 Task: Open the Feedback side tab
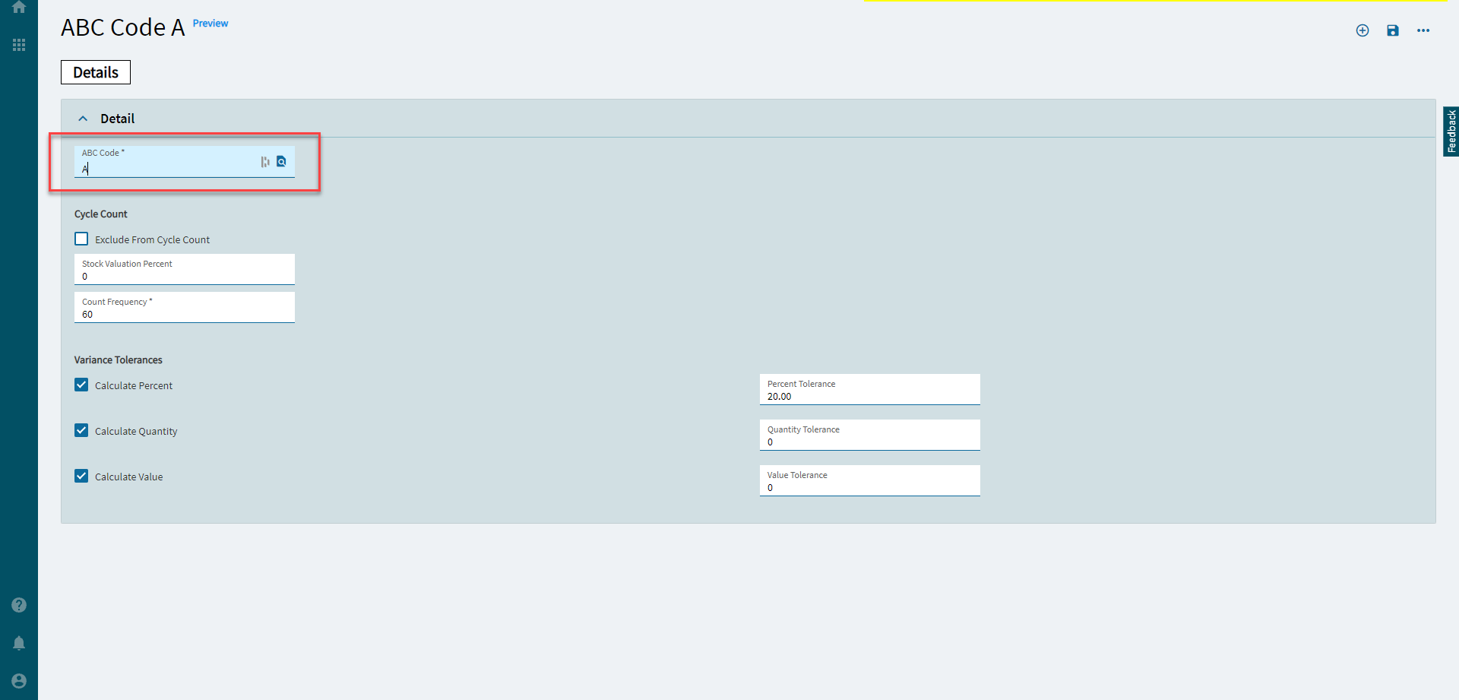[1451, 131]
